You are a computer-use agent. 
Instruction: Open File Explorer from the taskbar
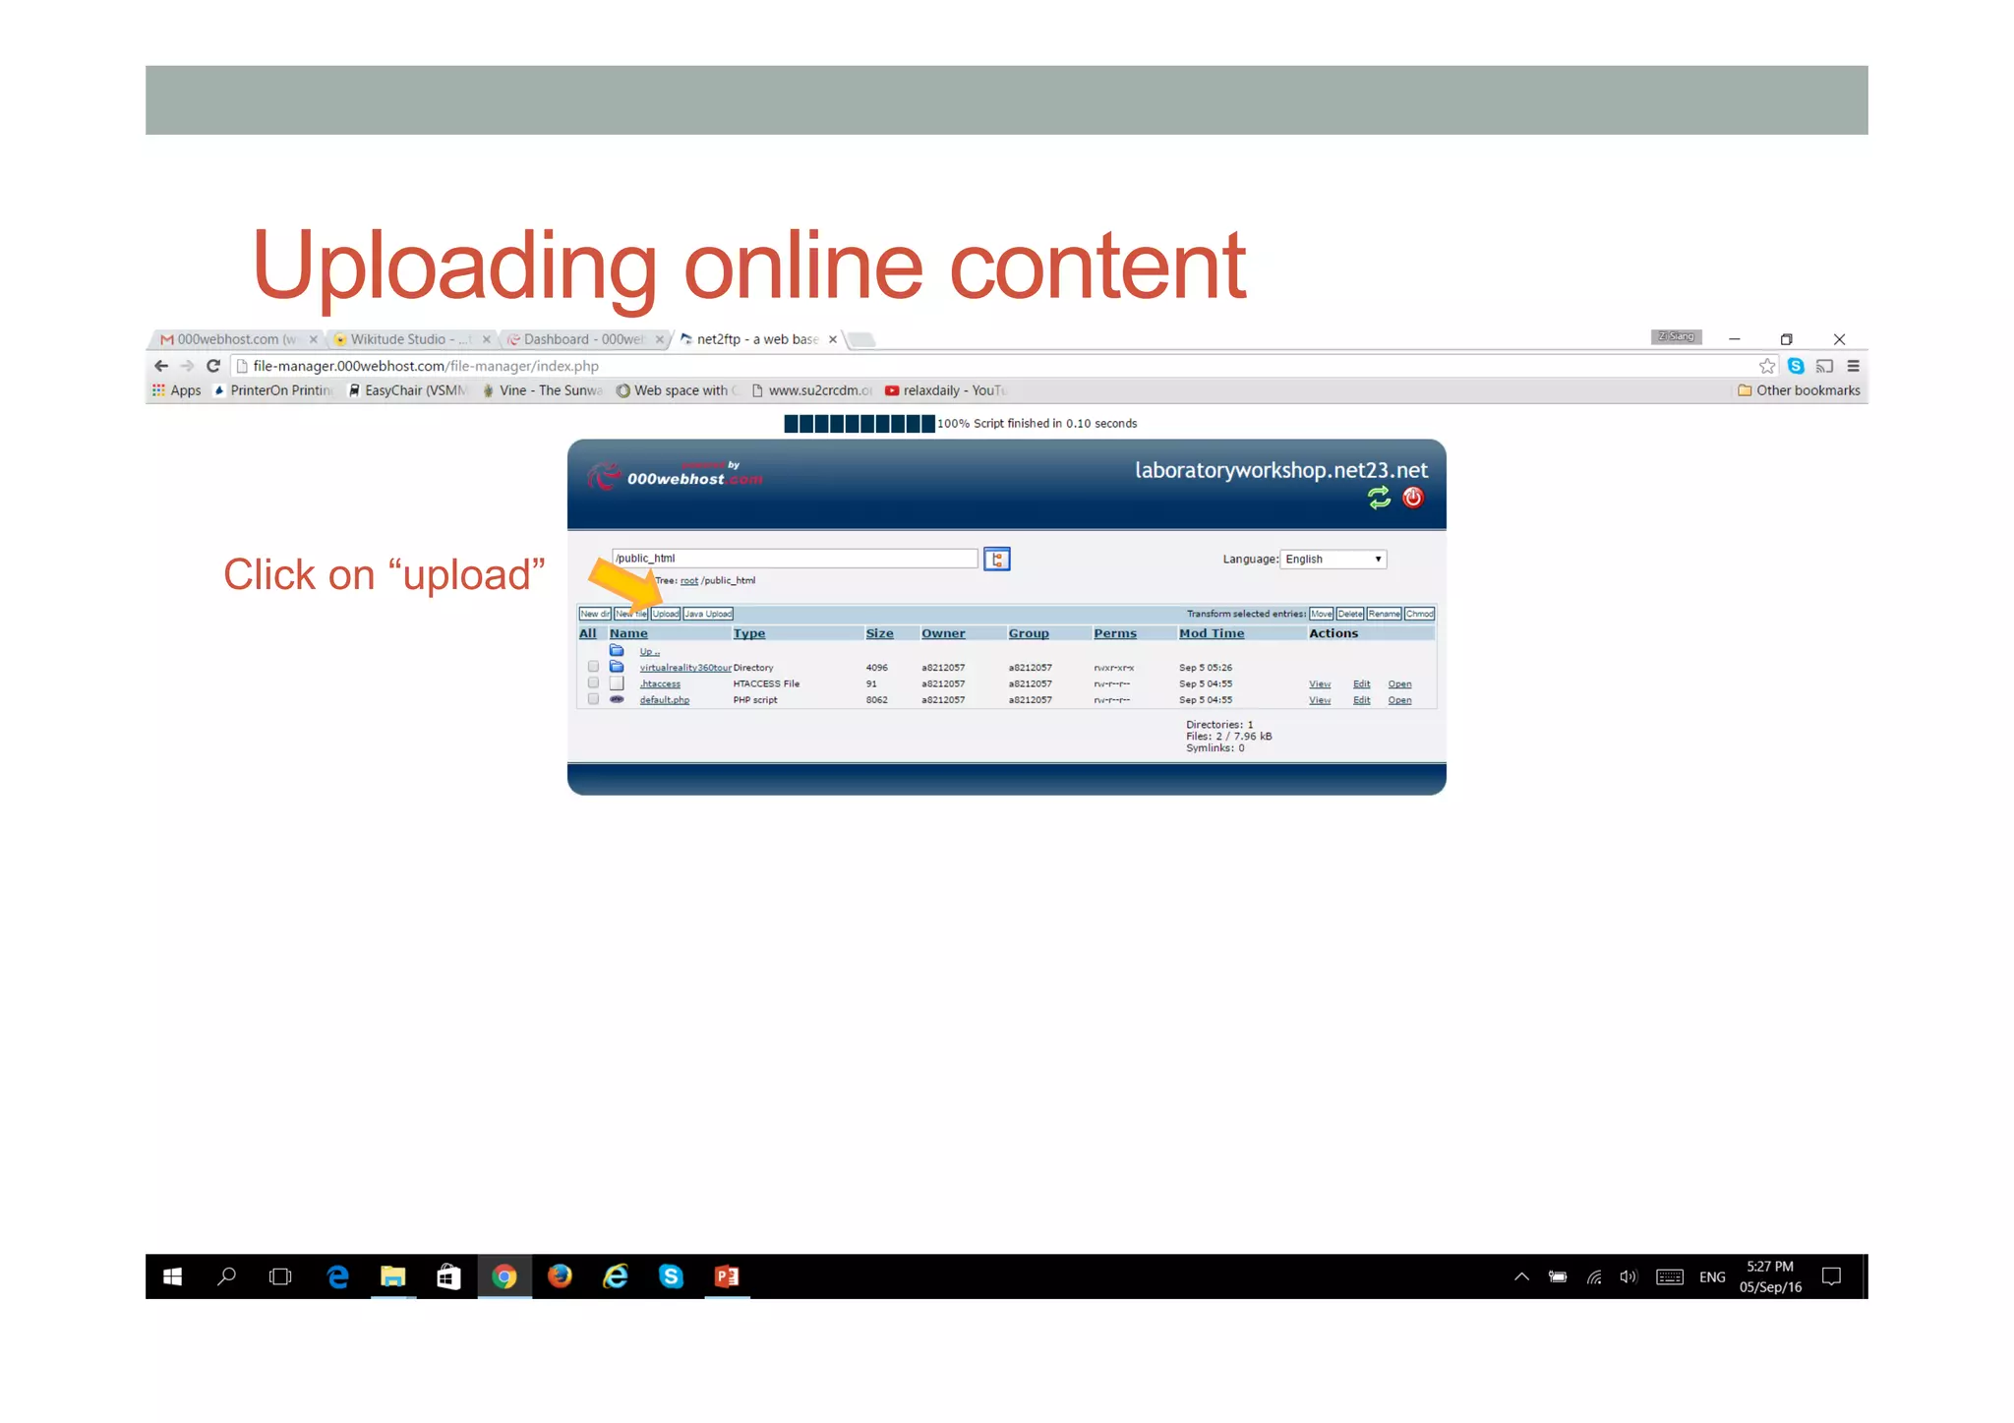tap(393, 1276)
